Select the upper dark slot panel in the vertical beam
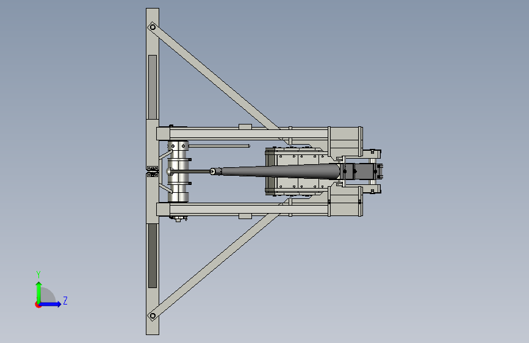The height and width of the screenshot is (343, 529). click(153, 87)
